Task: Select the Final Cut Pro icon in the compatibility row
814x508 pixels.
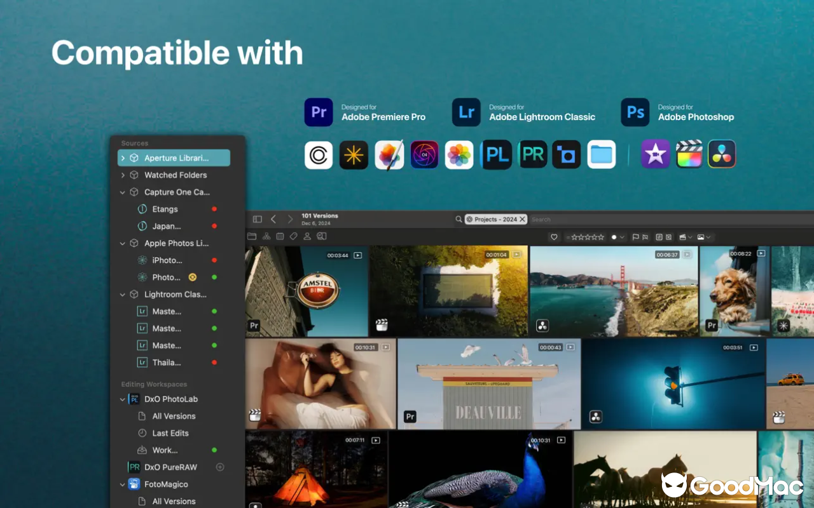Action: (689, 154)
